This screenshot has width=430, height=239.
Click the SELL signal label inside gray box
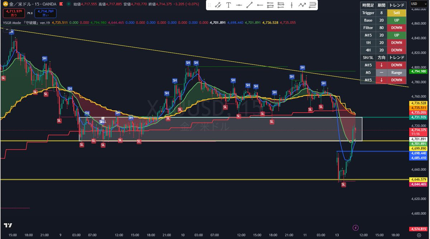point(102,122)
